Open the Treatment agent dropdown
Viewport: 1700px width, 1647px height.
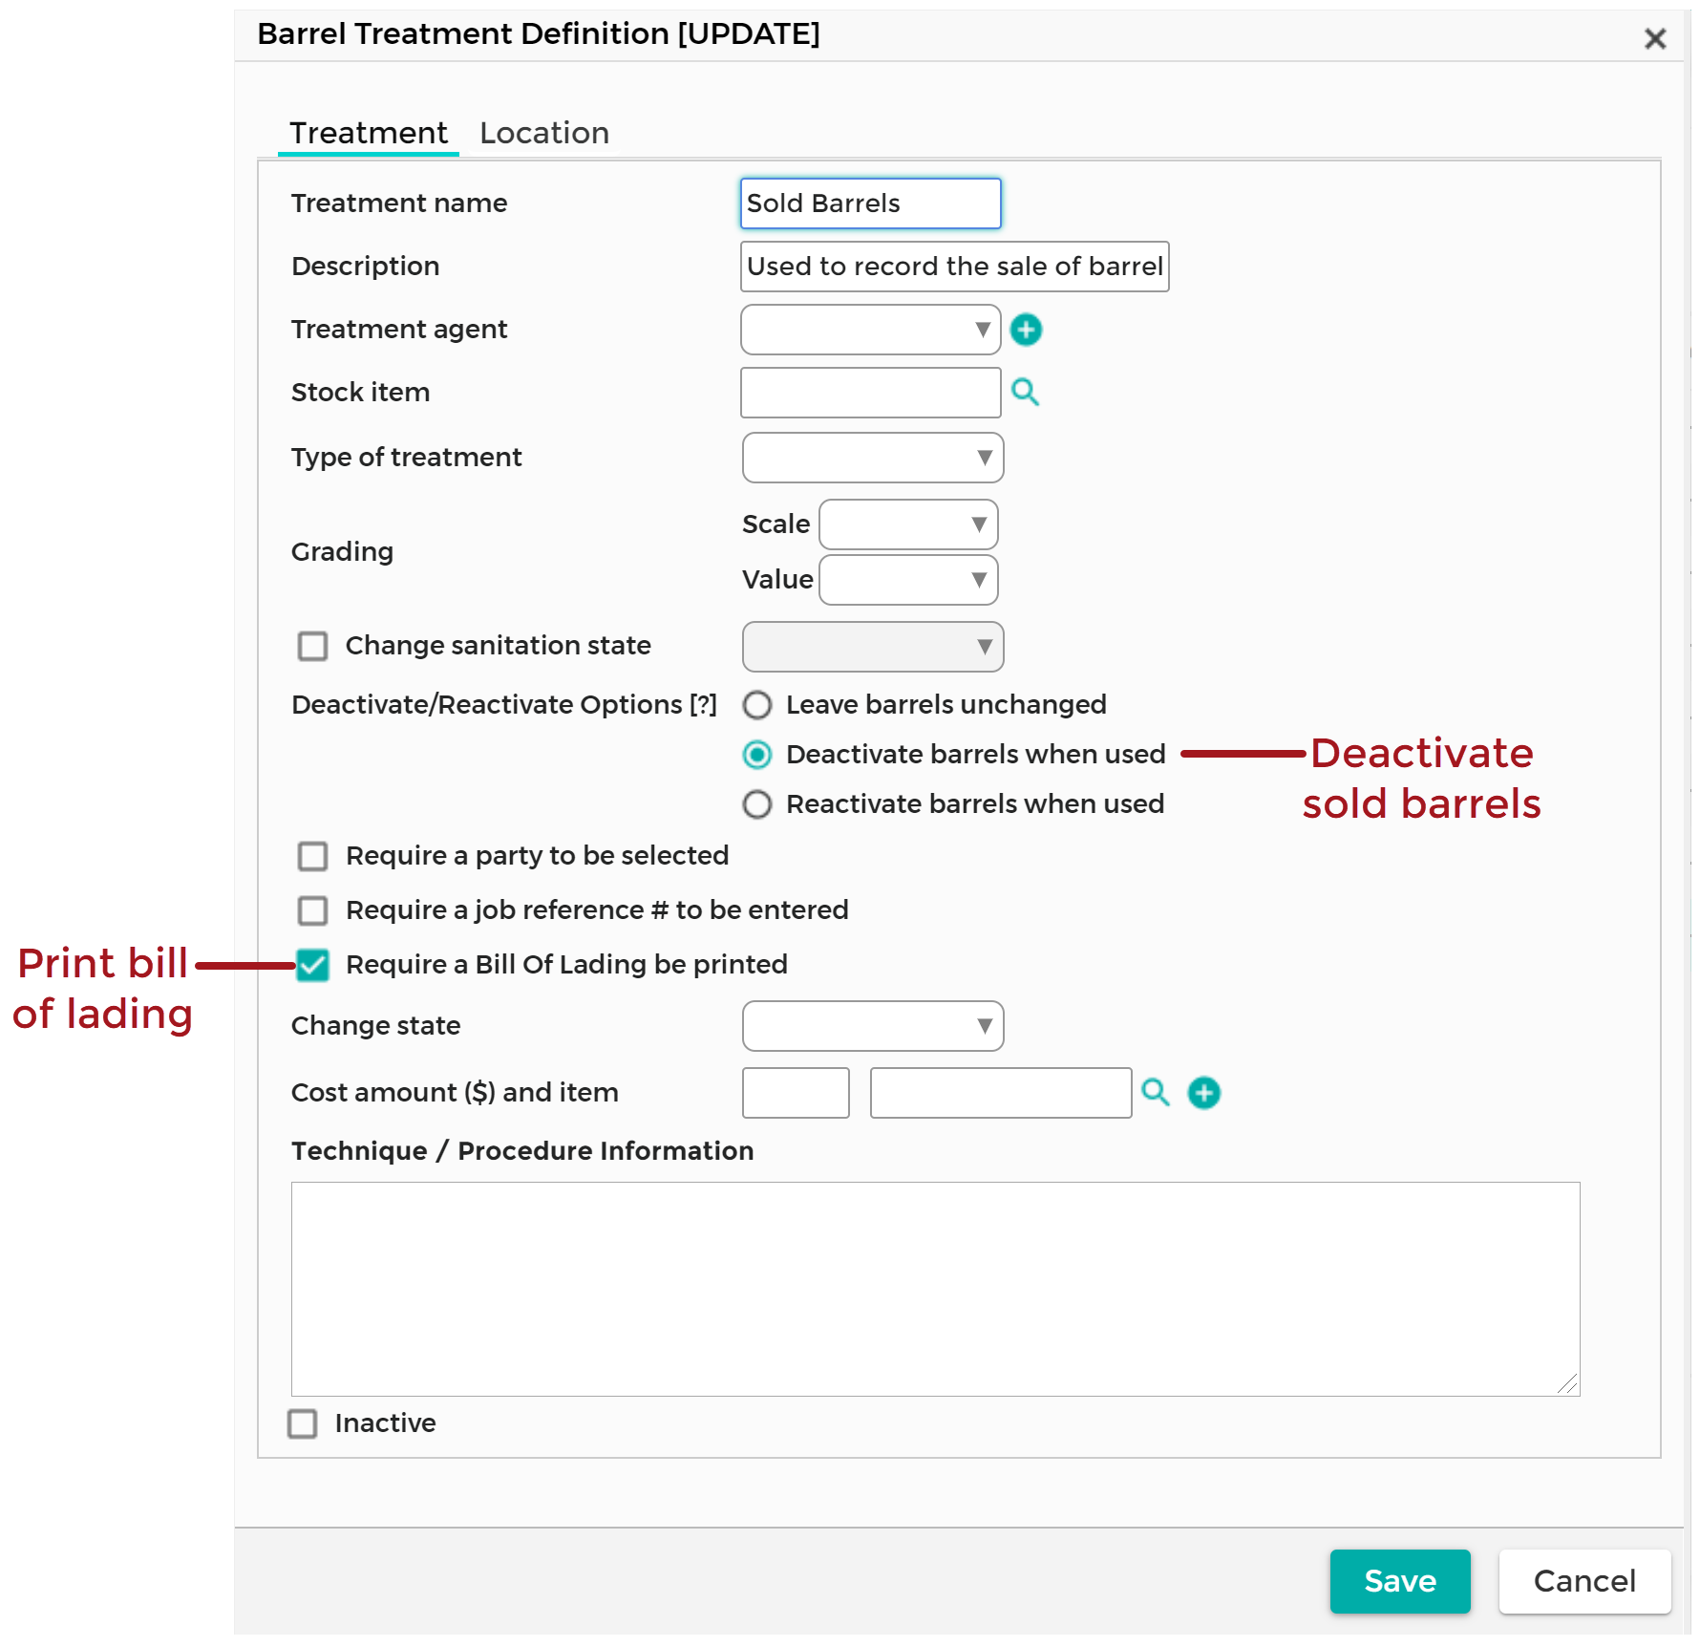coord(870,330)
